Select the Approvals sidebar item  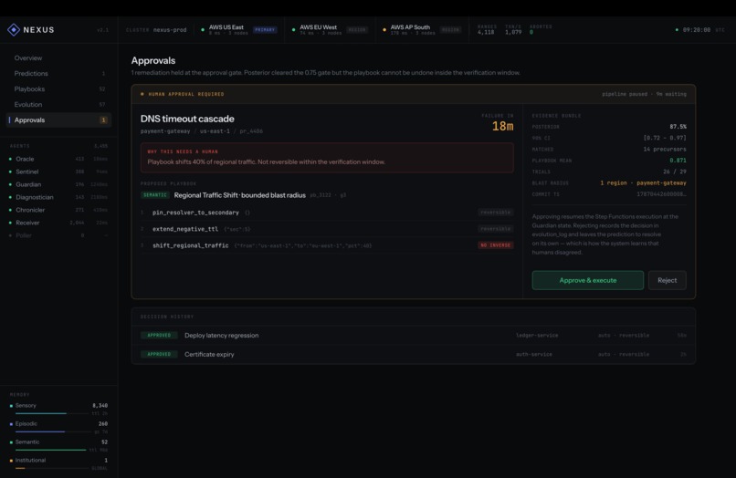point(58,120)
